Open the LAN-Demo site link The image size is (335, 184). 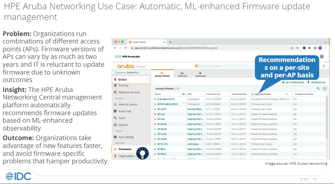(193, 144)
